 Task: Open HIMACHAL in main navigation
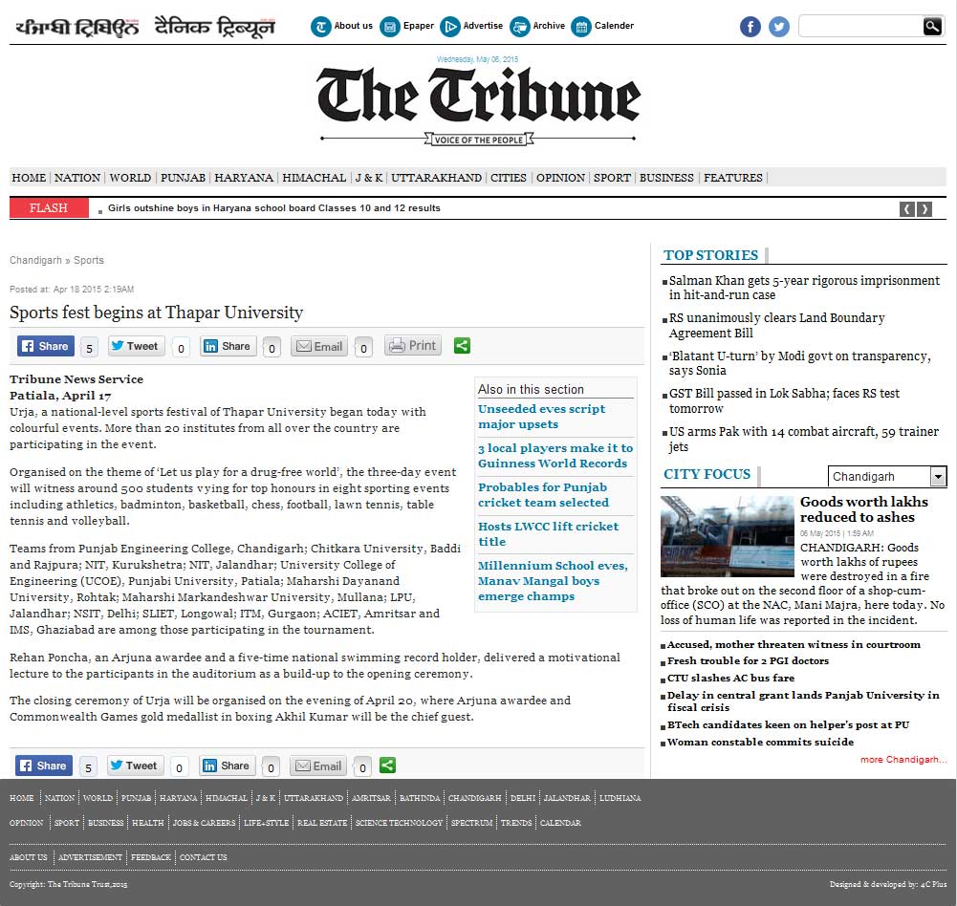(314, 178)
